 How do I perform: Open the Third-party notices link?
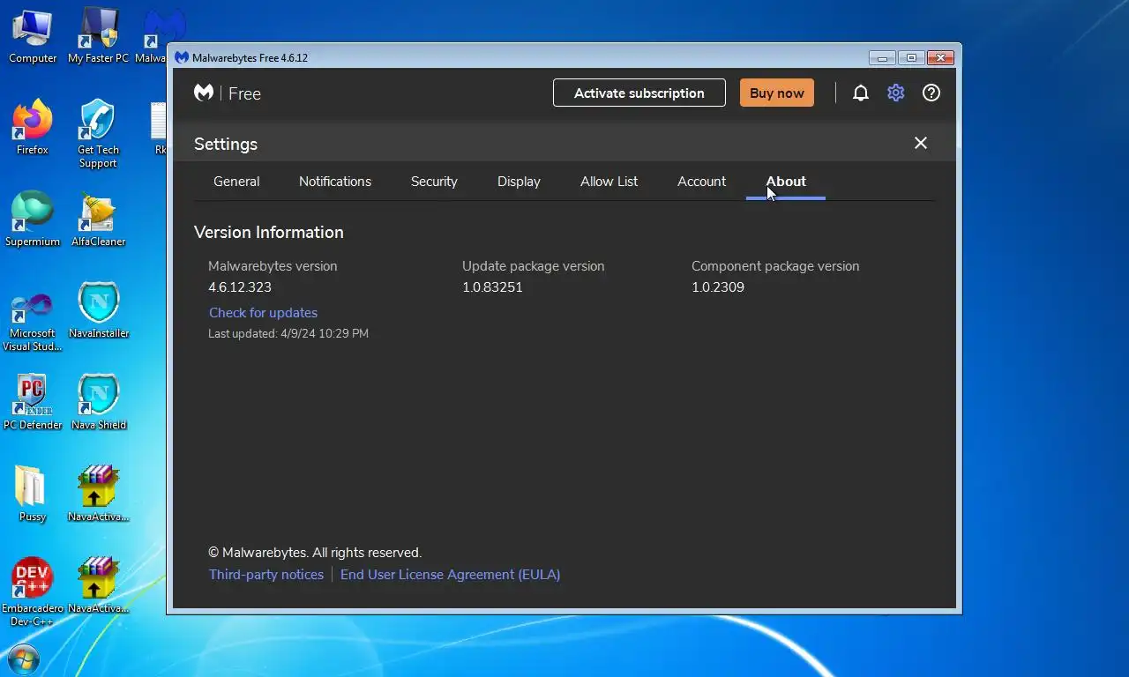click(x=266, y=575)
